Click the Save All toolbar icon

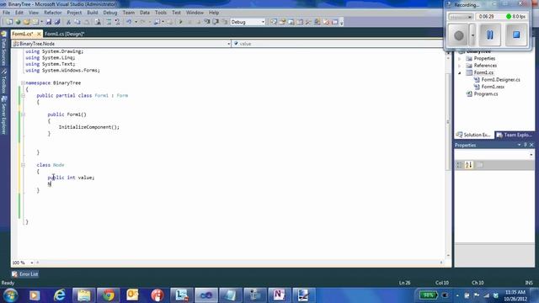click(57, 22)
